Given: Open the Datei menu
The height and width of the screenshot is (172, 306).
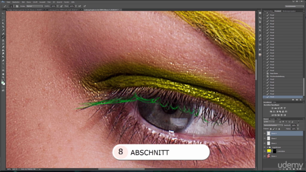Looking at the screenshot, I should (x=9, y=2).
